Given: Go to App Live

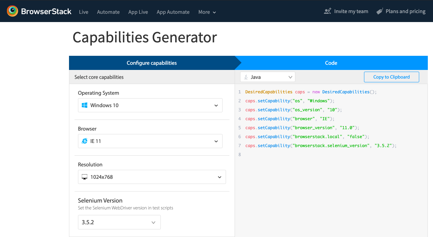Looking at the screenshot, I should tap(138, 12).
